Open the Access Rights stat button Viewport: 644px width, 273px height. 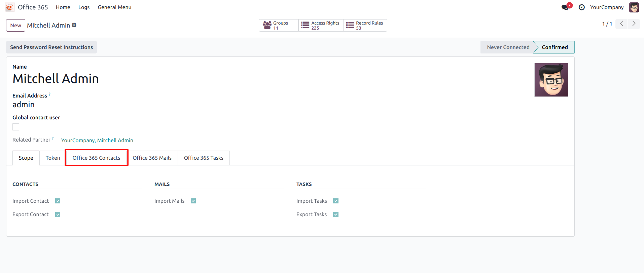(x=321, y=25)
